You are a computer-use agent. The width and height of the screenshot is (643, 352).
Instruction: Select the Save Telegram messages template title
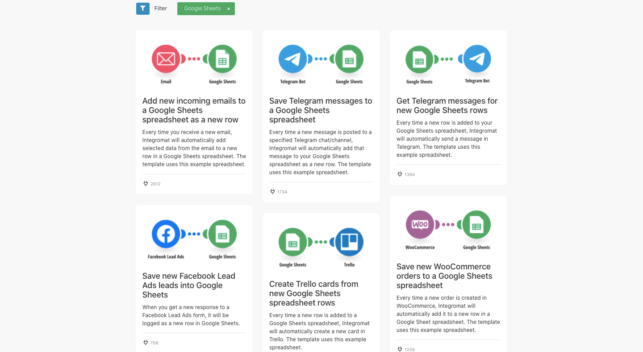pyautogui.click(x=321, y=110)
